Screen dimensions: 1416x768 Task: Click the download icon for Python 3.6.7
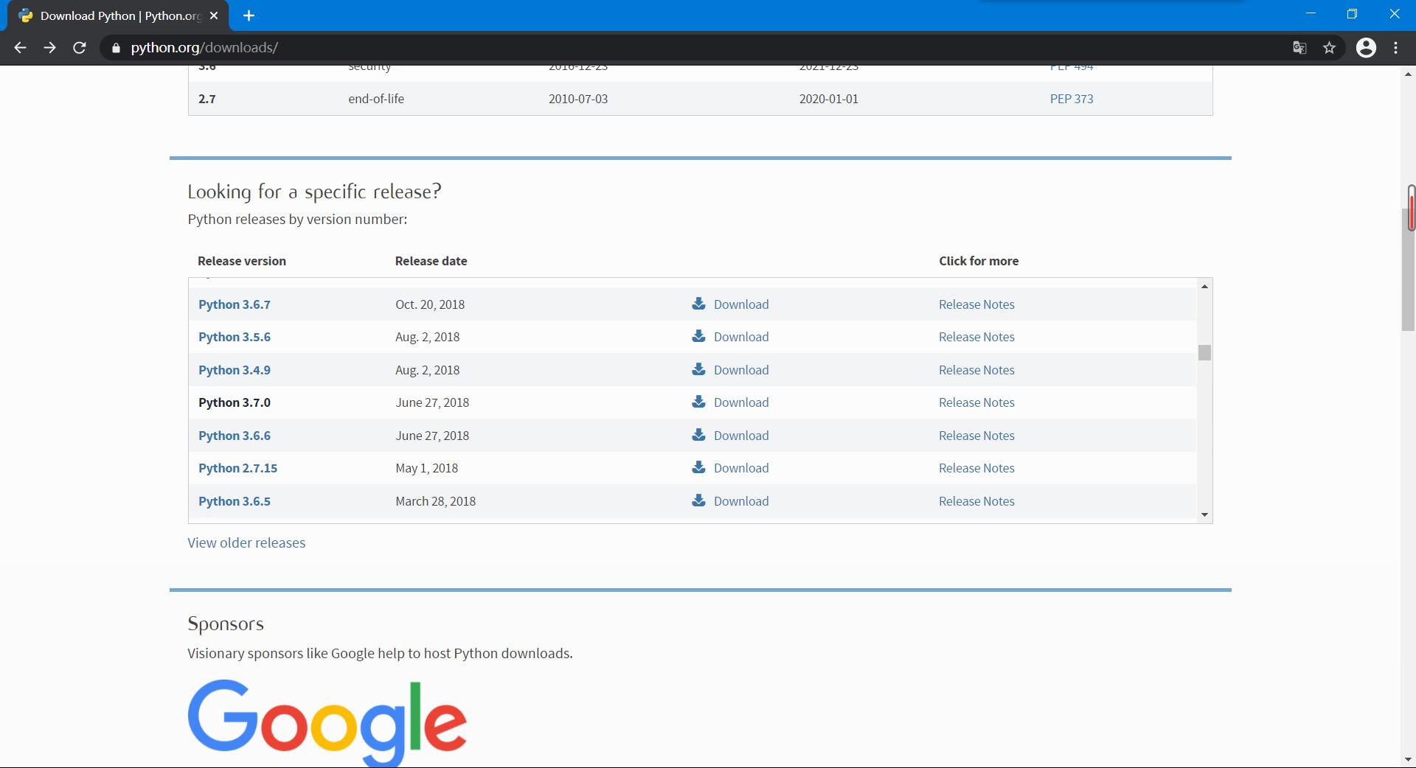[x=698, y=304]
